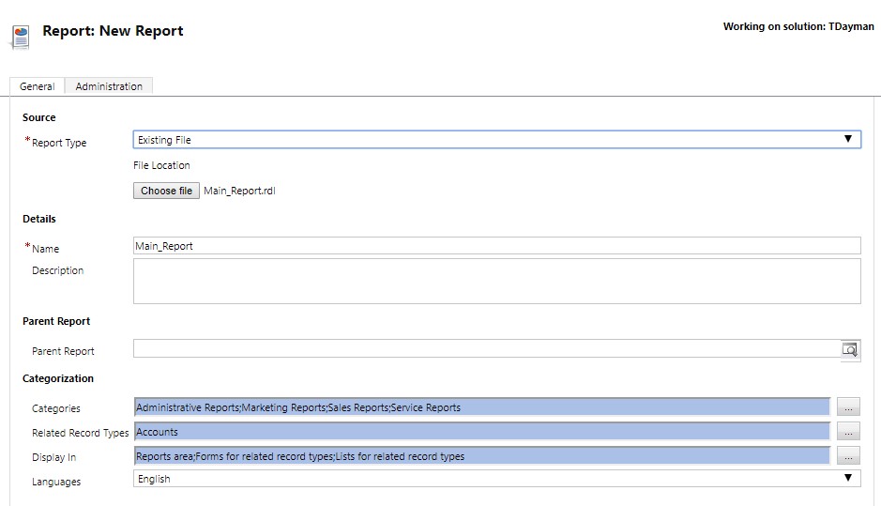
Task: Click the Languages label
Action: (56, 482)
